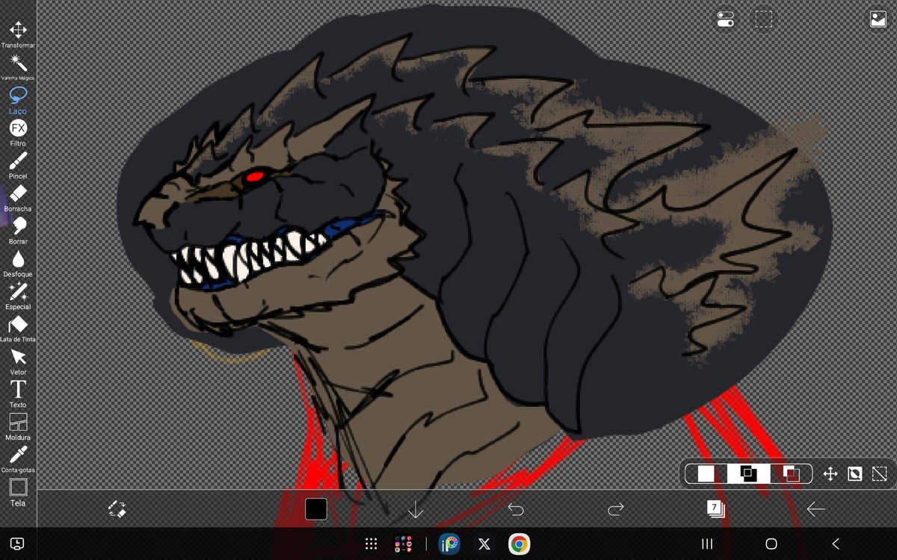Select the Pincel brush tool
The width and height of the screenshot is (897, 560).
(x=18, y=166)
